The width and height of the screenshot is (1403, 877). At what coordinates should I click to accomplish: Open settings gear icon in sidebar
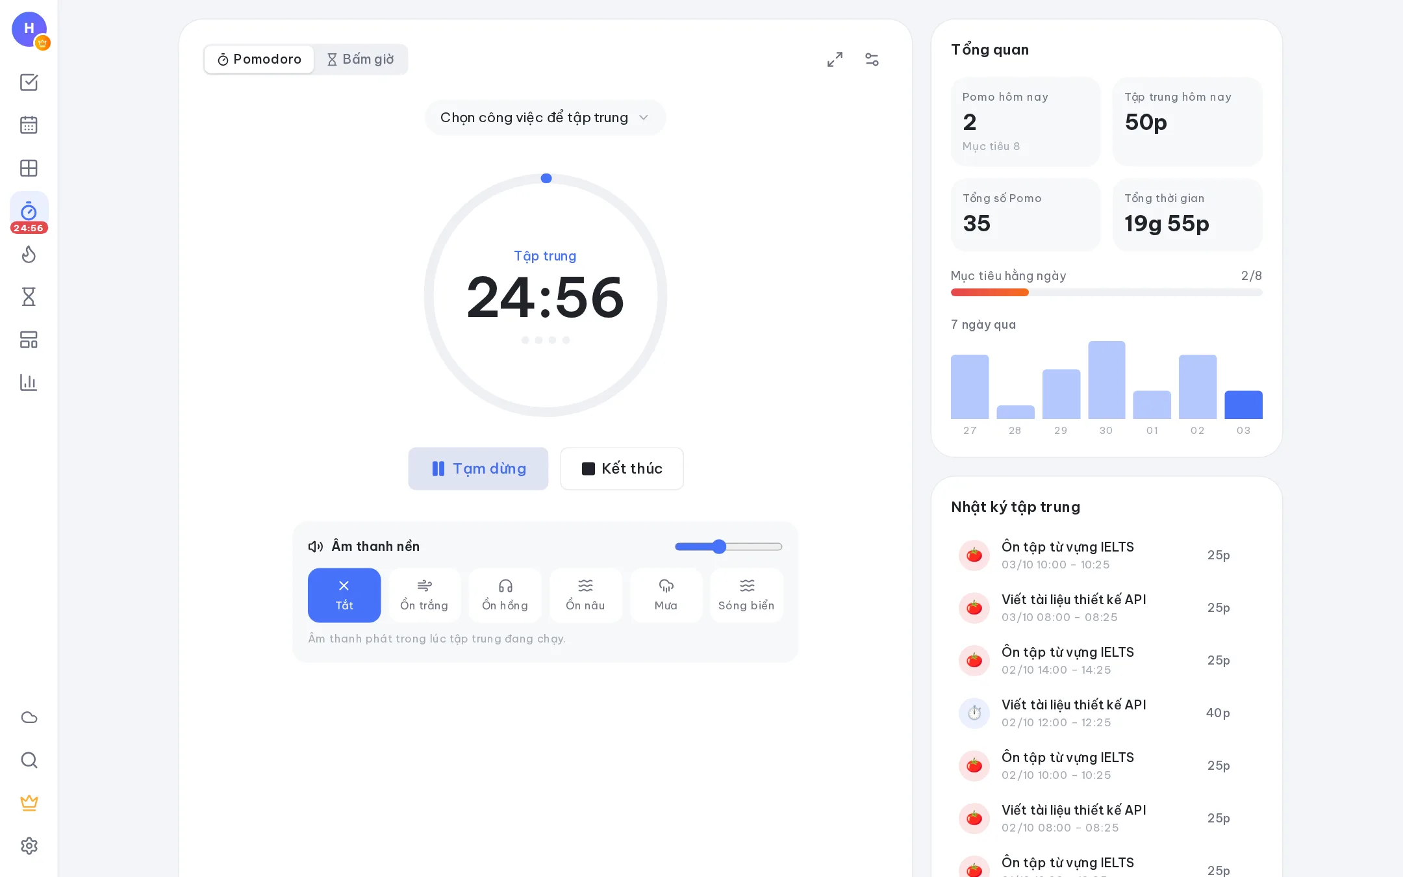(x=29, y=846)
